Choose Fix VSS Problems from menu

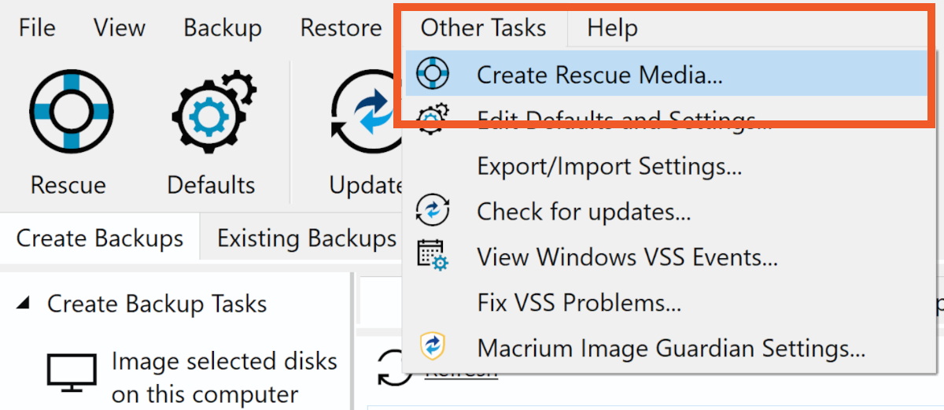(579, 302)
